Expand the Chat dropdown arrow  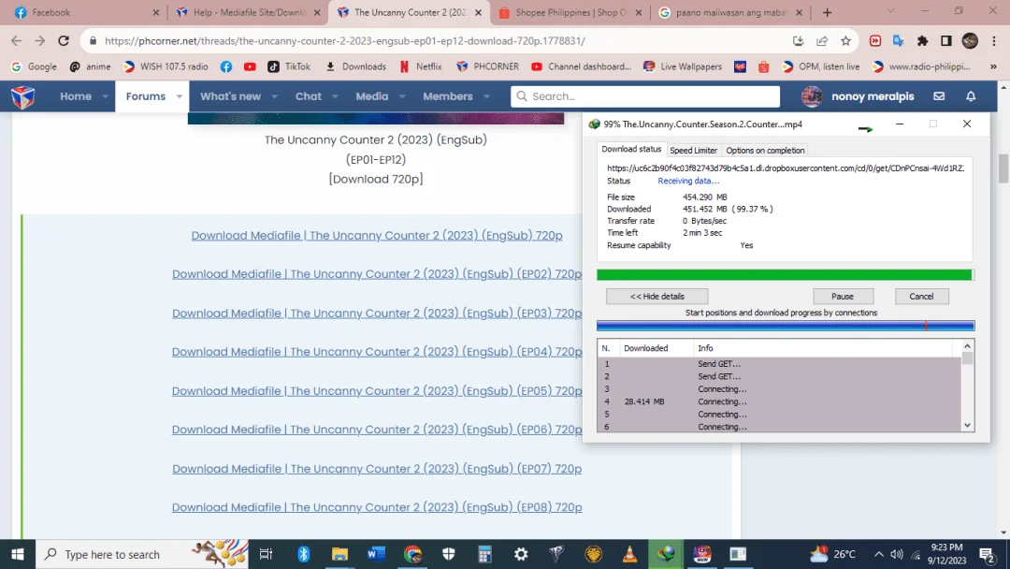coord(335,96)
